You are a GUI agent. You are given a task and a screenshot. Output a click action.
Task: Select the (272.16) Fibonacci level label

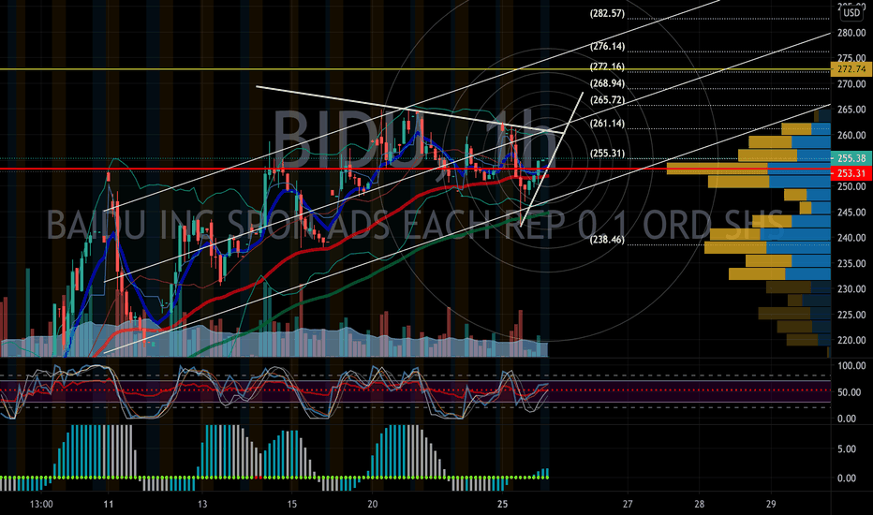tap(607, 66)
